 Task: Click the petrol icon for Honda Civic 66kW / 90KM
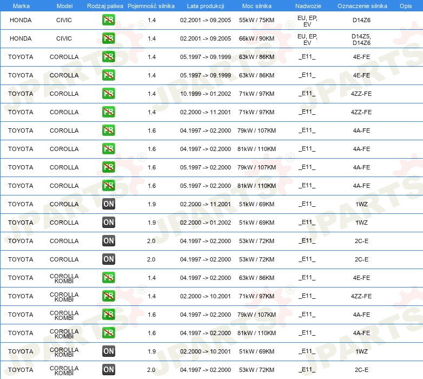tap(108, 38)
